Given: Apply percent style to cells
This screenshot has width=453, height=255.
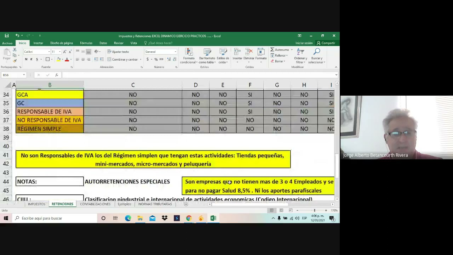Looking at the screenshot, I should [156, 59].
